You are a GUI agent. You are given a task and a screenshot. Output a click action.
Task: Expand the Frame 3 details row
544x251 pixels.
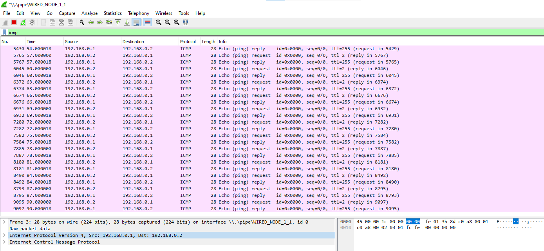click(4, 222)
